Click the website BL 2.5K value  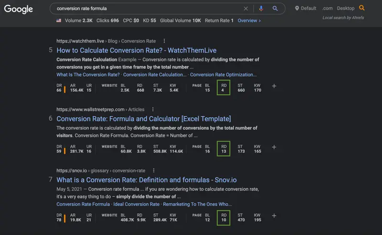pyautogui.click(x=125, y=90)
